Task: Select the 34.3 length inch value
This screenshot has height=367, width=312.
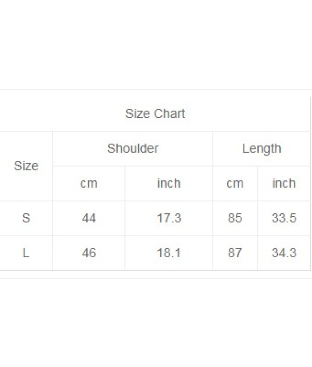Action: tap(284, 253)
